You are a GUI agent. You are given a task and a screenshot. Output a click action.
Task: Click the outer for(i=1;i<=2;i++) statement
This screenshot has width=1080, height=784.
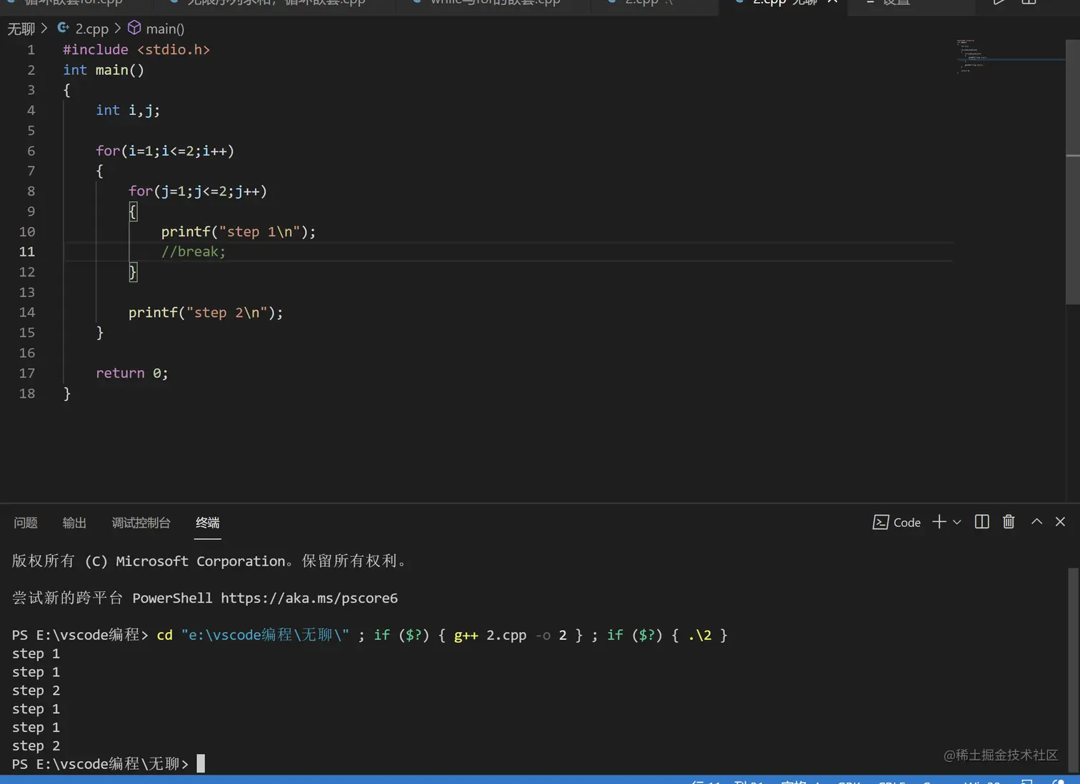pos(165,151)
